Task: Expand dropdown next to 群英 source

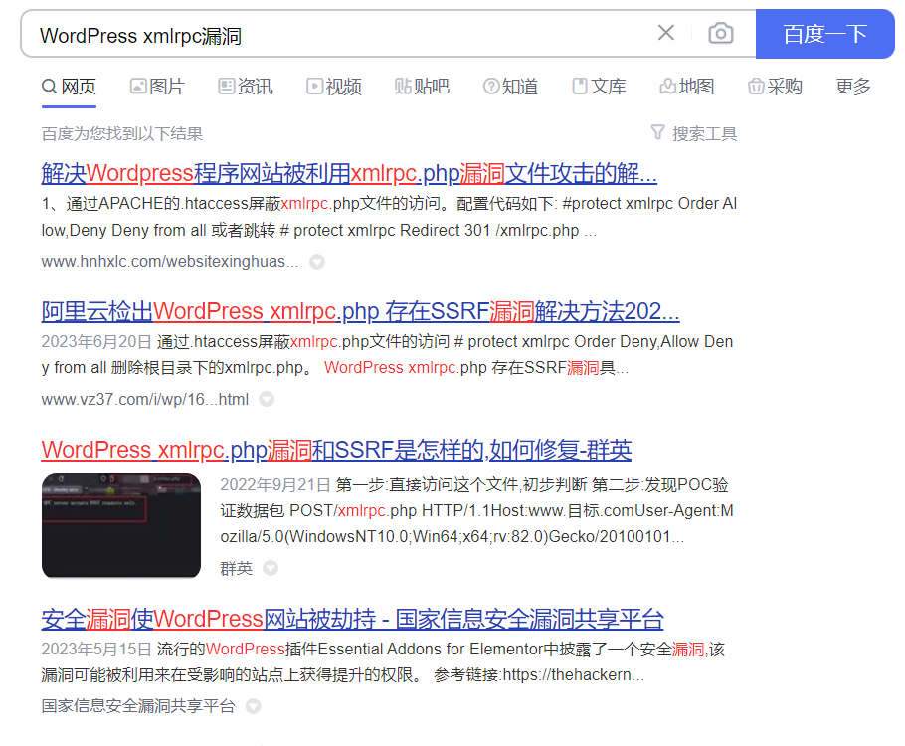Action: coord(271,568)
